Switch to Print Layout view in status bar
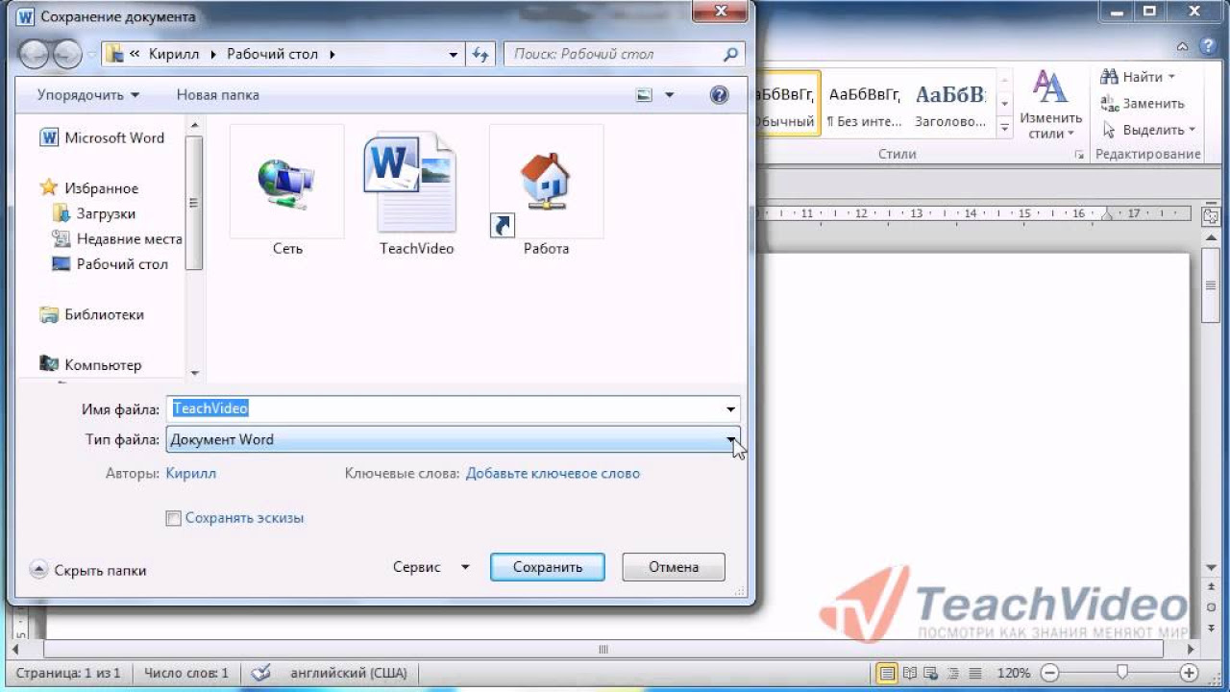 (x=886, y=674)
